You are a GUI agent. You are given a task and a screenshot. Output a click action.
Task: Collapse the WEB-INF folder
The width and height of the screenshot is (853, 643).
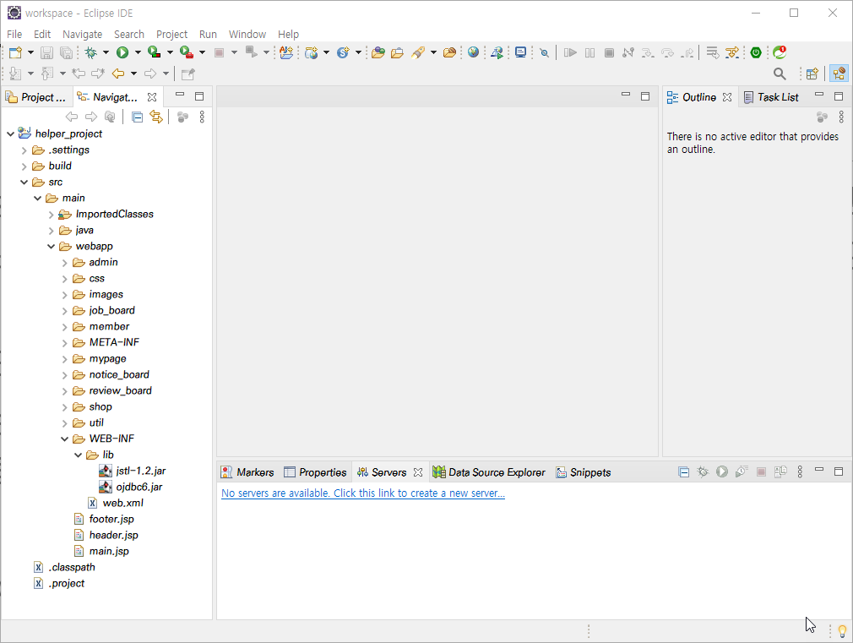pyautogui.click(x=65, y=439)
